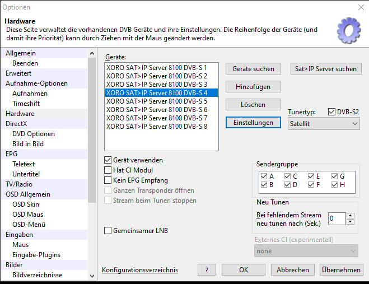This screenshot has width=369, height=284.
Task: Click the 'Geräte suchen' button
Action: click(x=253, y=69)
